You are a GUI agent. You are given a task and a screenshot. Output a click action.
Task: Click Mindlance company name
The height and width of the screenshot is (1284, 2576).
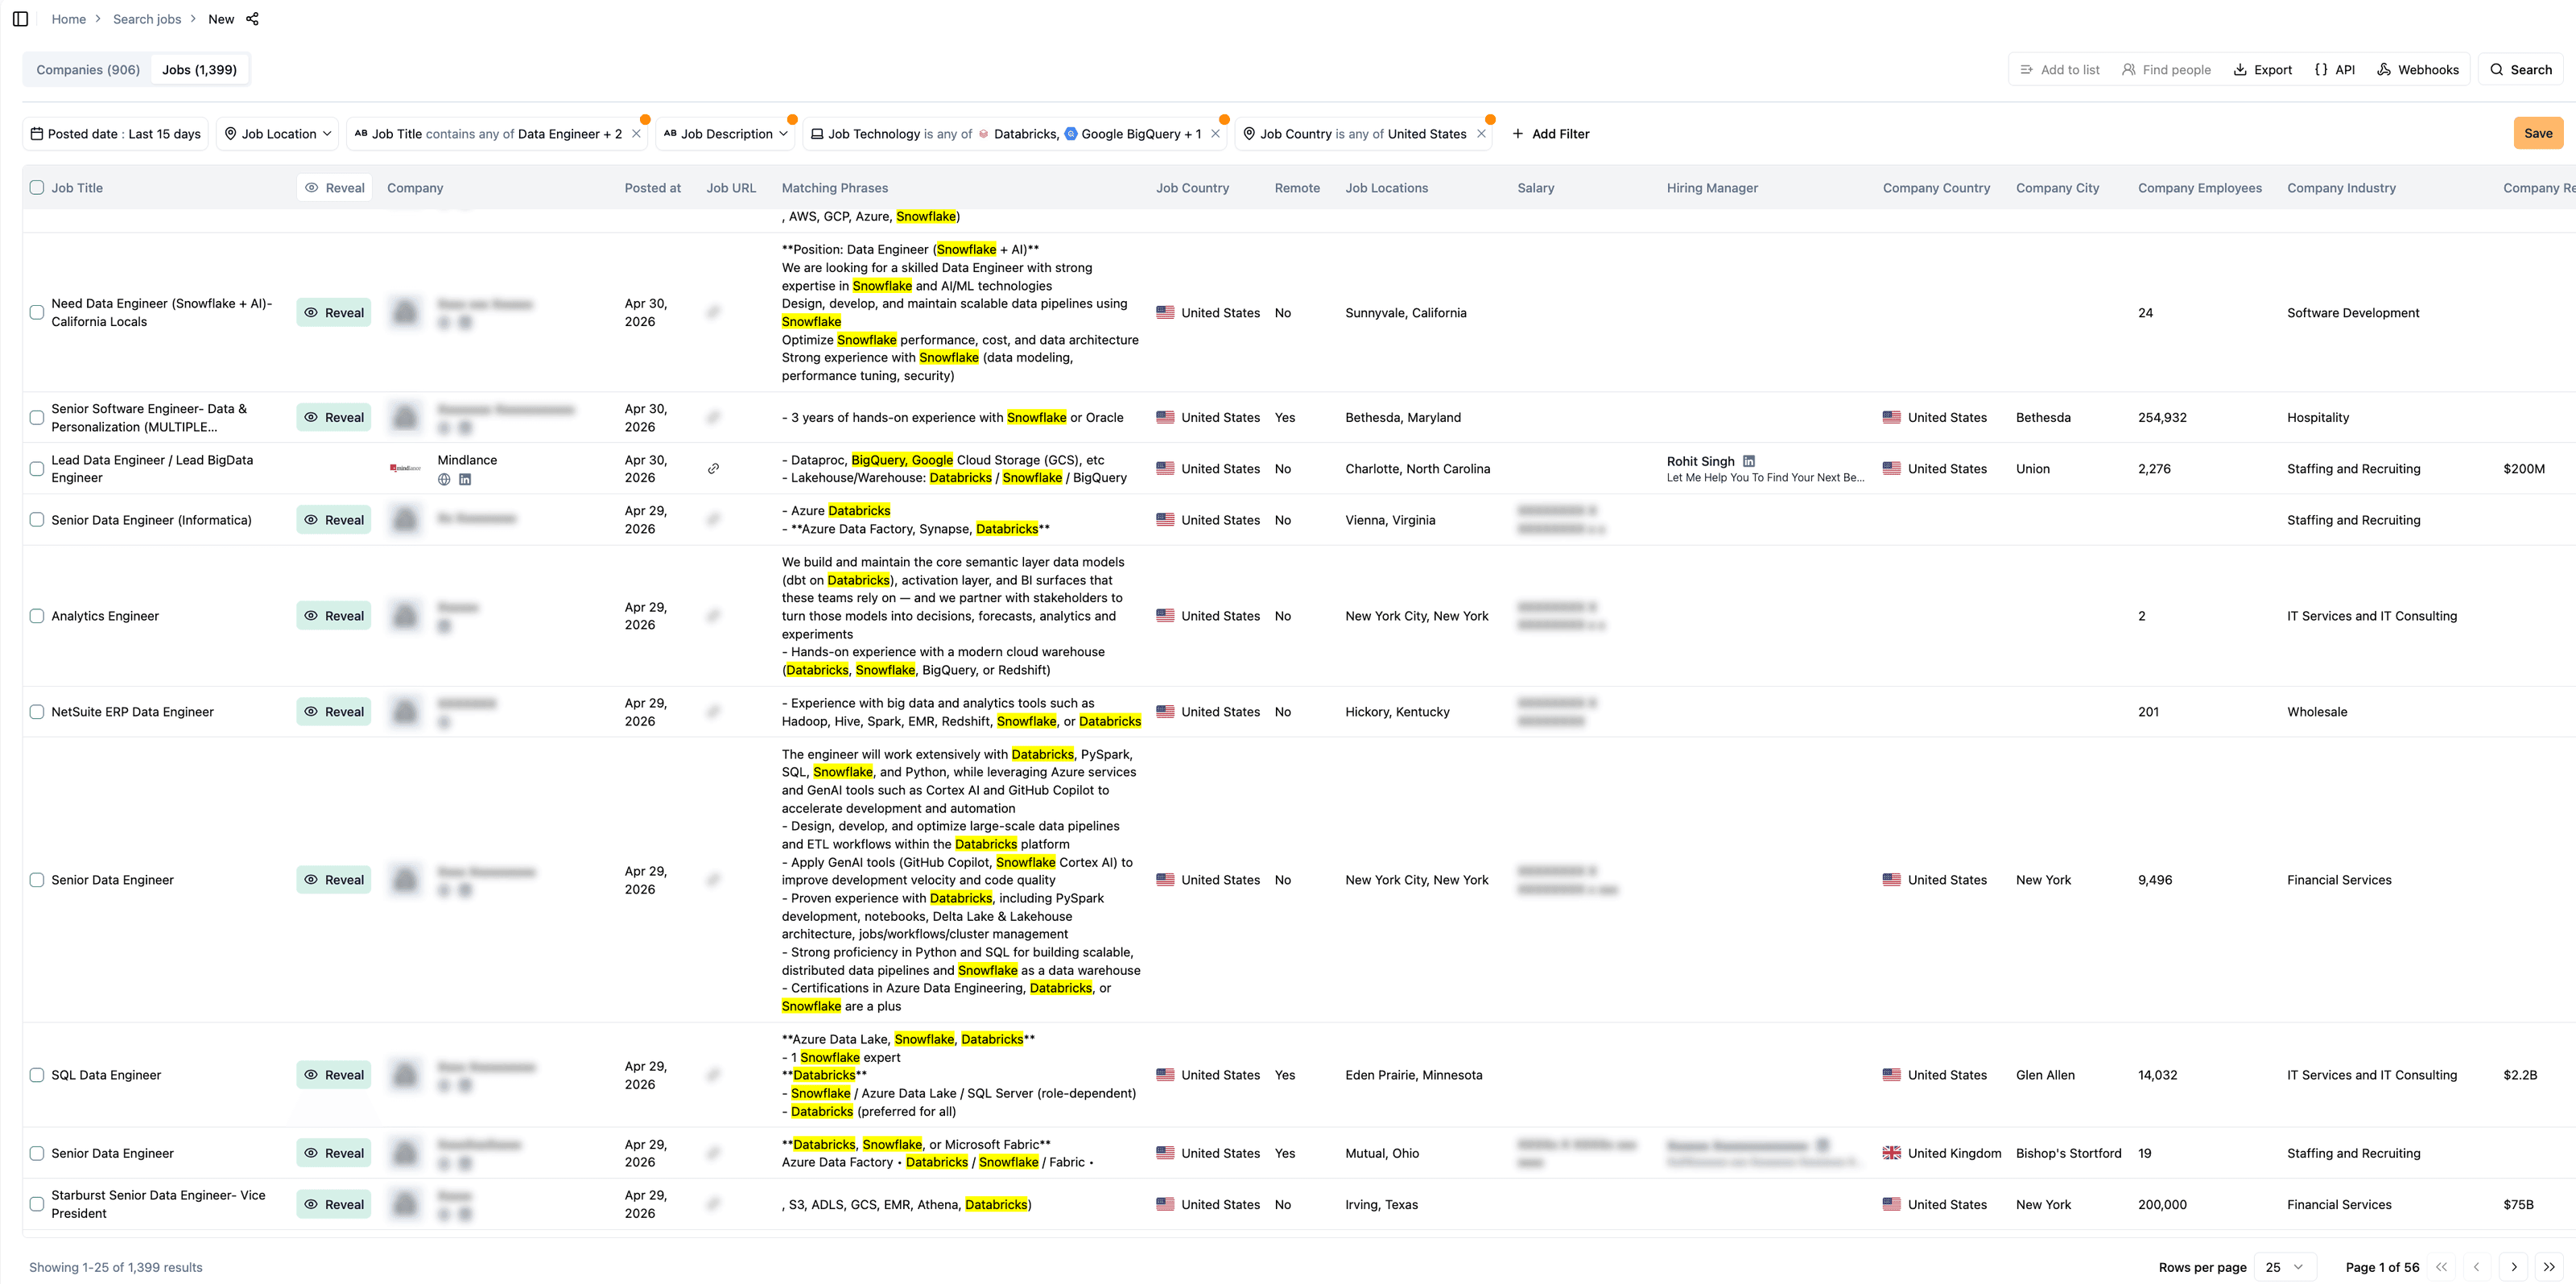[x=467, y=460]
